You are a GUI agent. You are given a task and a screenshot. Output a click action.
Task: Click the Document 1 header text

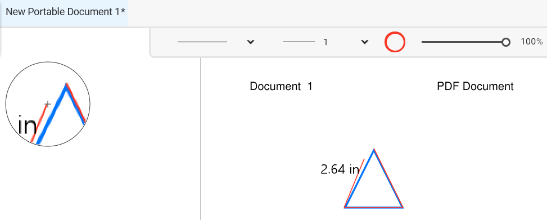point(281,86)
